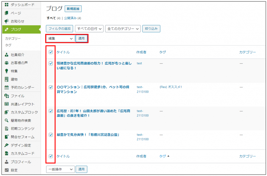The image size is (267, 176).
Task: Click the paintbrush icon beside デザイン設定
Action: pos(7,145)
